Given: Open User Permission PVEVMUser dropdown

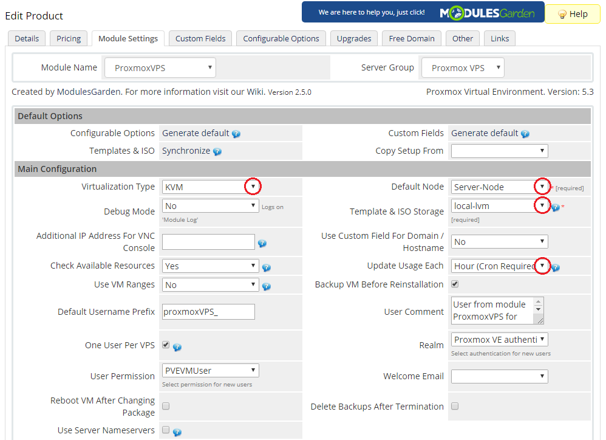Looking at the screenshot, I should (210, 370).
